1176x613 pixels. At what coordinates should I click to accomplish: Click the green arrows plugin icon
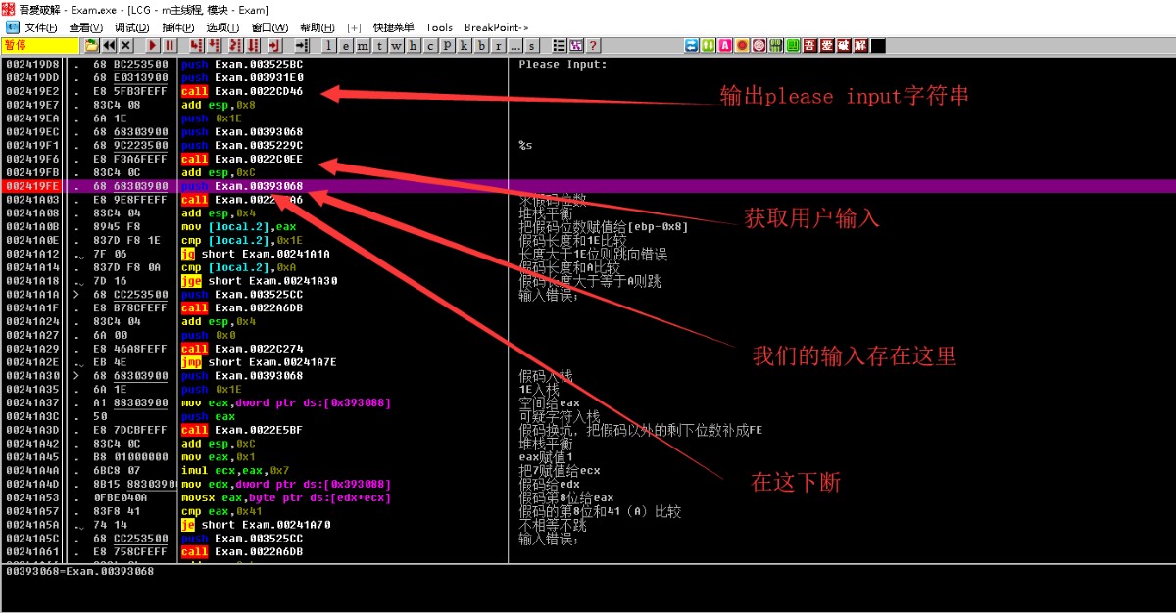point(708,45)
